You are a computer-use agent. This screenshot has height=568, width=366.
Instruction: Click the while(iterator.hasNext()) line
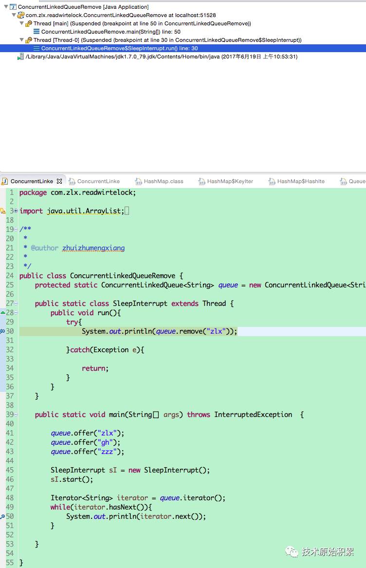point(101,507)
